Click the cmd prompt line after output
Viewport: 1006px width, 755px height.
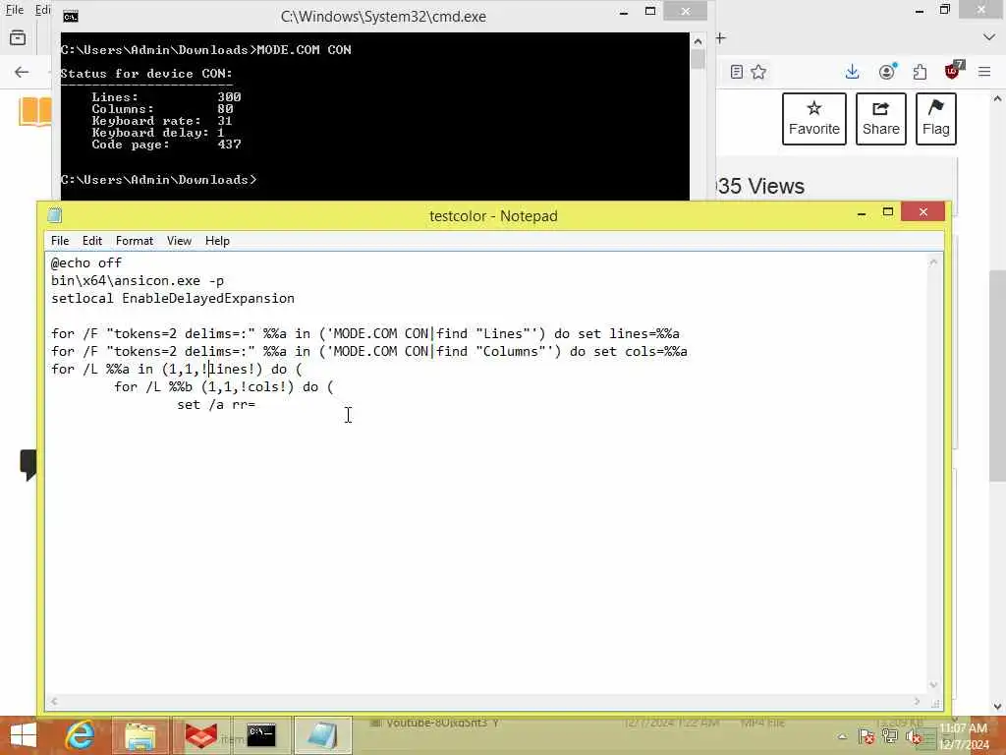(x=158, y=180)
